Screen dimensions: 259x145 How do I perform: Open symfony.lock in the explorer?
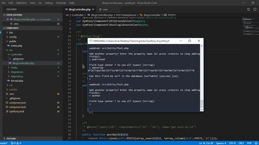click(17, 112)
